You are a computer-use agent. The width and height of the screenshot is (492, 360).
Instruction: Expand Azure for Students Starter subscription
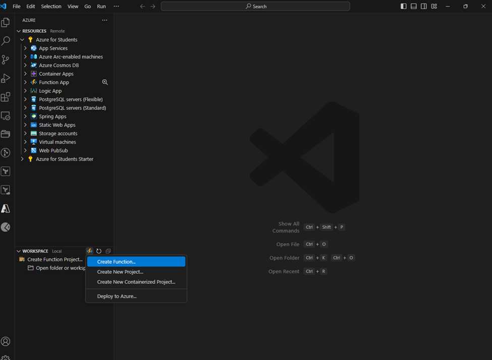tap(22, 159)
